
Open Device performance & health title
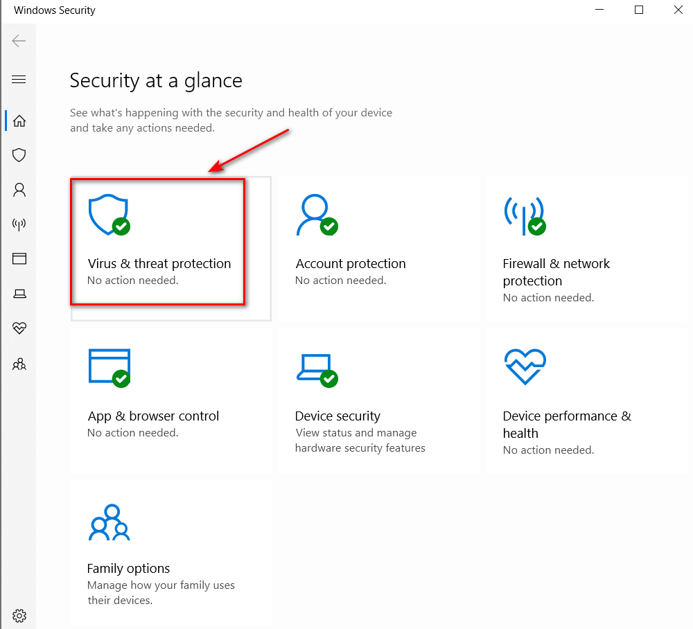click(x=567, y=425)
